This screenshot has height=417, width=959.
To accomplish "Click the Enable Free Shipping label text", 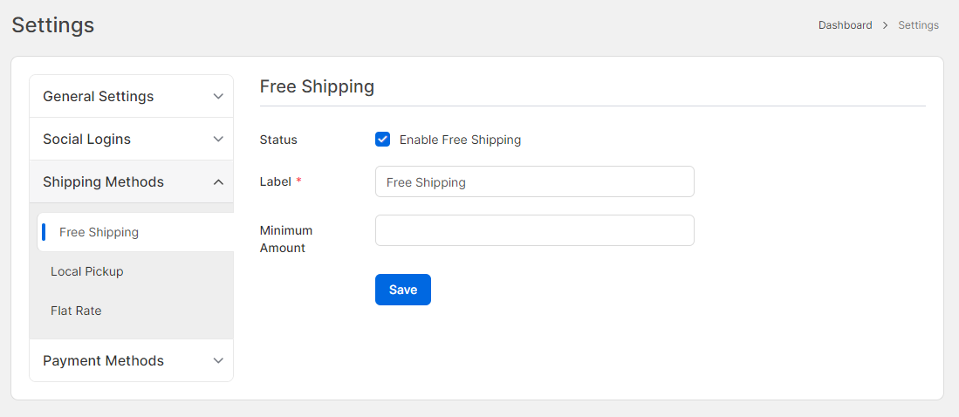I will [x=460, y=140].
